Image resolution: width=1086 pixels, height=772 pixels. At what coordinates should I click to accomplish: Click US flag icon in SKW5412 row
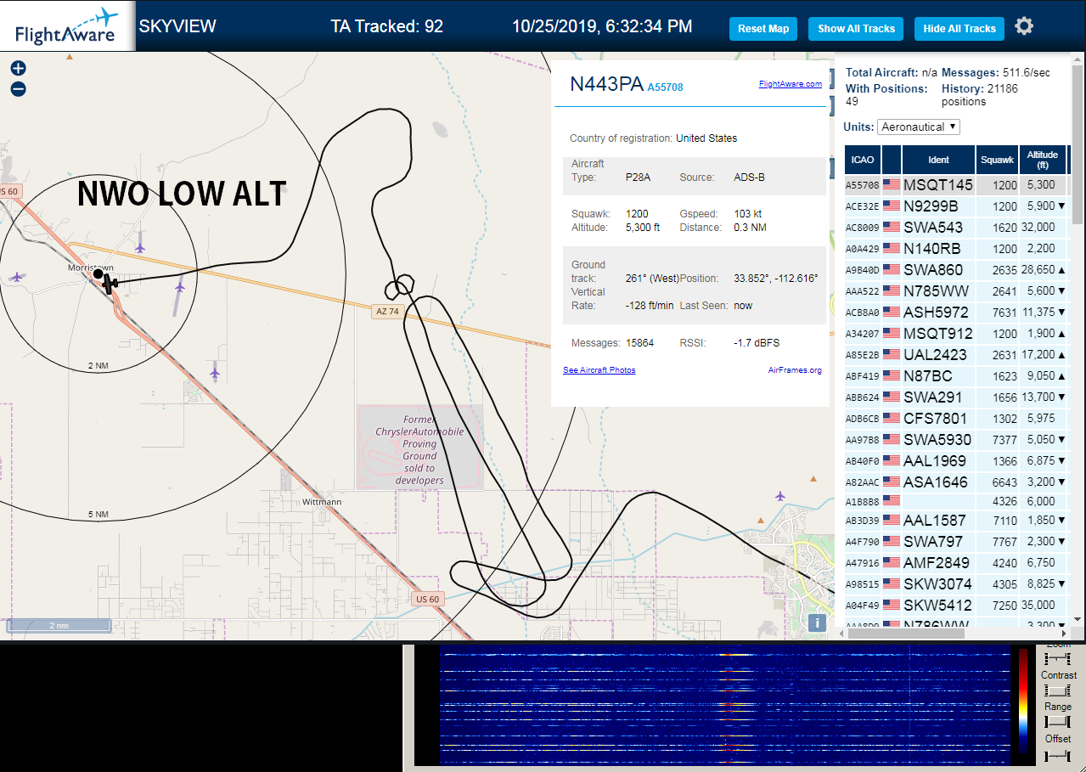coord(892,606)
